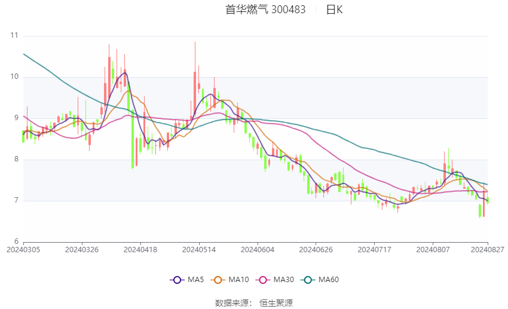Image resolution: width=508 pixels, height=309 pixels.
Task: Click the 数据来源 label
Action: click(232, 303)
